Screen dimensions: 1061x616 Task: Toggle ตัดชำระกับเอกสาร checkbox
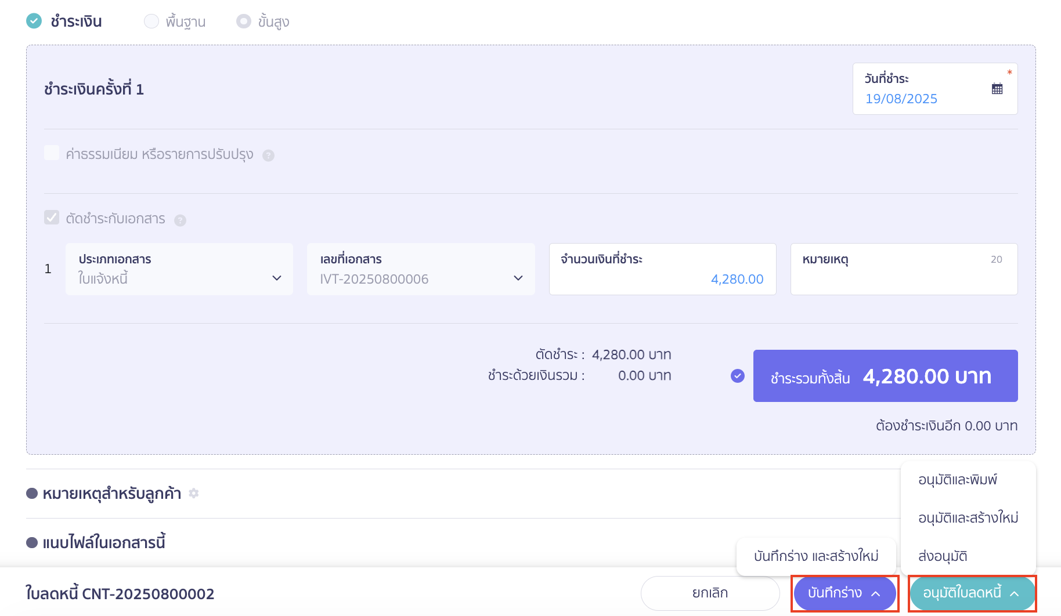click(52, 218)
